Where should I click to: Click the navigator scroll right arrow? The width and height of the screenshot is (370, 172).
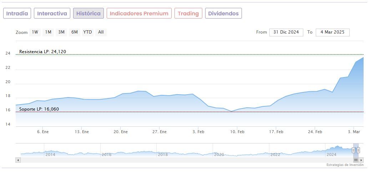[361, 160]
